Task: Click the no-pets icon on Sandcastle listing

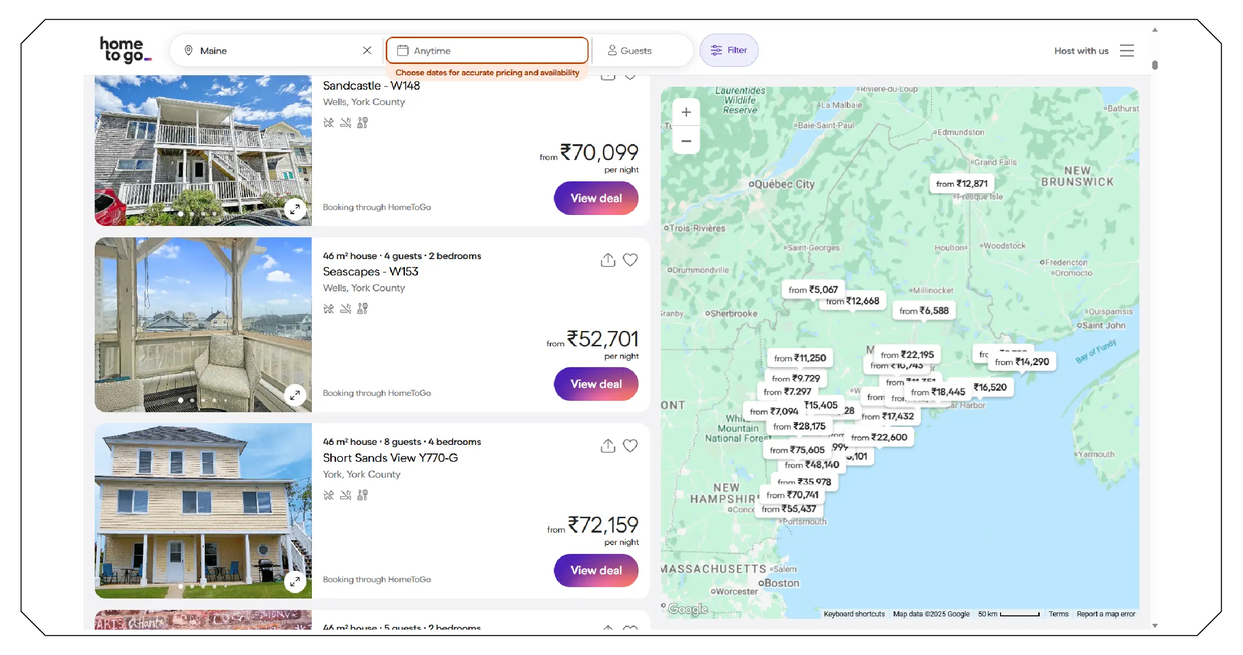Action: click(329, 122)
